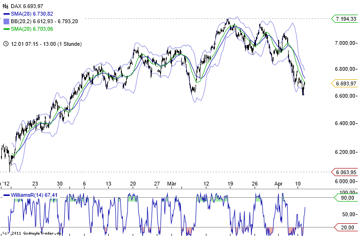The width and height of the screenshot is (358, 236).
Task: Click the date label 30 on time axis
Action: [60, 184]
